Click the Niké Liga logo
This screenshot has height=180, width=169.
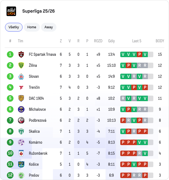[x=11, y=11]
